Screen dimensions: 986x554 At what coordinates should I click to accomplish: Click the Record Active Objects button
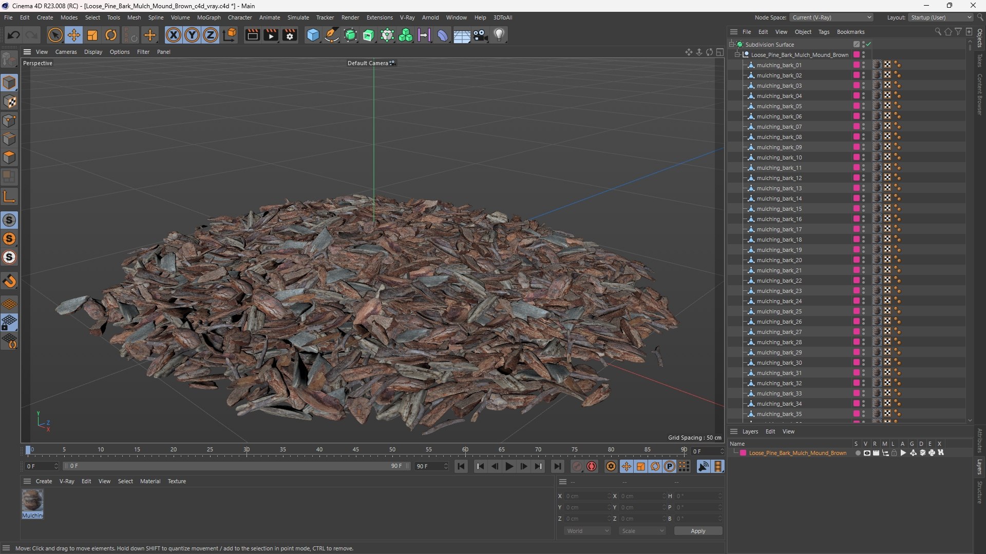click(592, 466)
